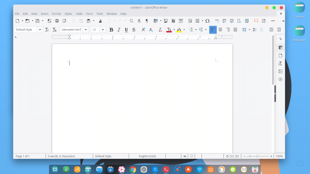310x174 pixels.
Task: Create a new document with New icon
Action: 17,21
